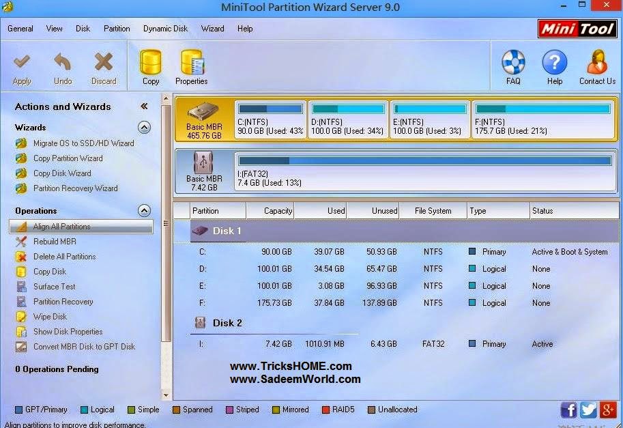Viewport: 623px width, 428px height.
Task: Click the Contact Us icon
Action: [x=597, y=62]
